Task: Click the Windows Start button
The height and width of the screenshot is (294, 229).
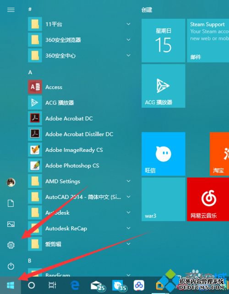Action: tap(11, 285)
